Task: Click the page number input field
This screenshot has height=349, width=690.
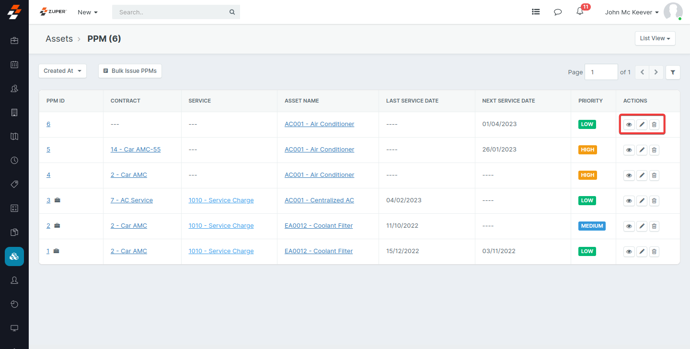Action: click(x=601, y=72)
